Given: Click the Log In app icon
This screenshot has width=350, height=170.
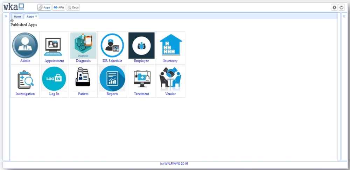Looking at the screenshot, I should click(54, 79).
